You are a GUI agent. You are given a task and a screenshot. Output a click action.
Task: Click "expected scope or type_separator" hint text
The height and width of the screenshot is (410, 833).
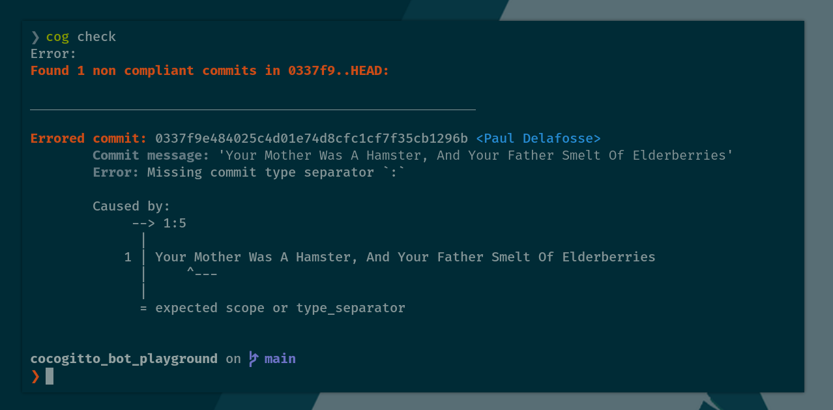point(280,308)
